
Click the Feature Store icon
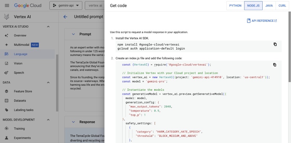pyautogui.click(x=7, y=91)
